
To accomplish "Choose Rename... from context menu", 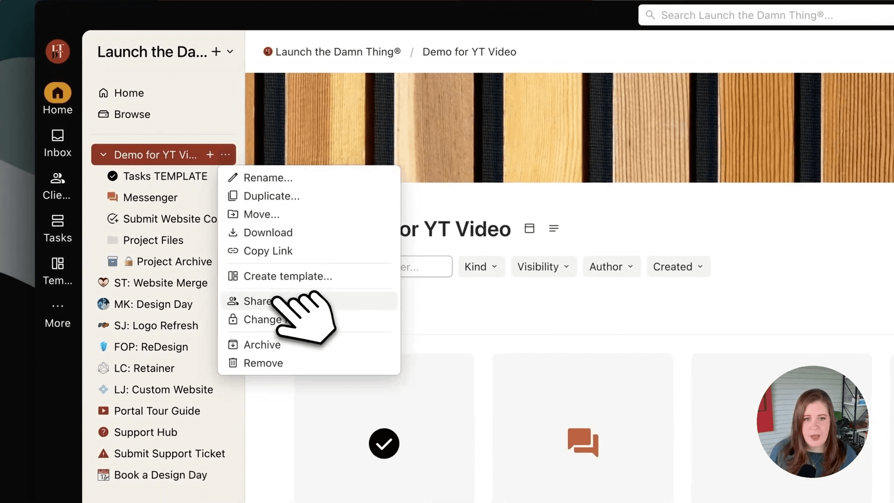I will (x=268, y=178).
